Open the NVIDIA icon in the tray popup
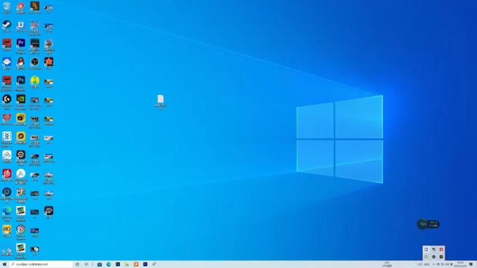Image resolution: width=477 pixels, height=268 pixels. point(441,257)
